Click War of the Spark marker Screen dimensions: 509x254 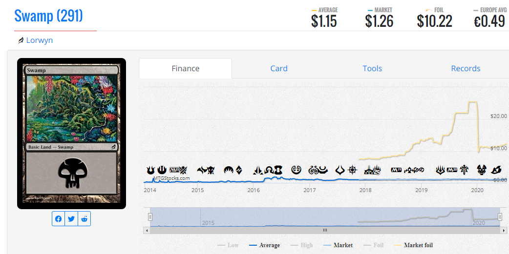coord(441,170)
